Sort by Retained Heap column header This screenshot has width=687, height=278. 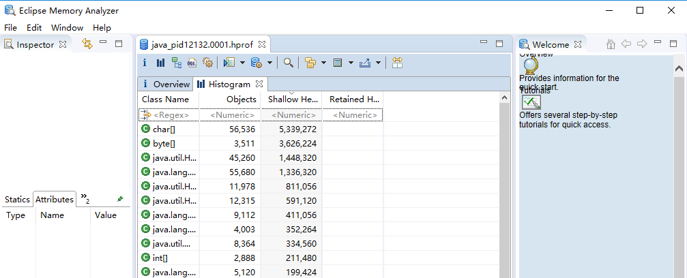tap(353, 99)
